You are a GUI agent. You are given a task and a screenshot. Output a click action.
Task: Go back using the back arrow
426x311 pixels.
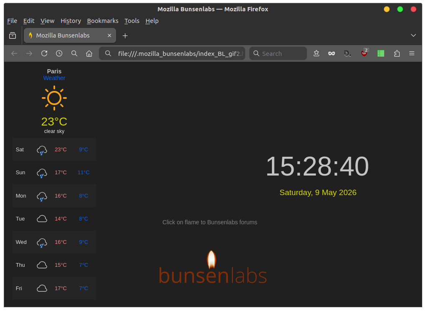point(14,54)
